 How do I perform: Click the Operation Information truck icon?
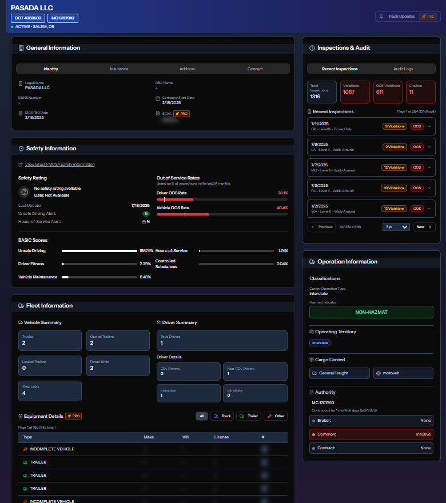click(x=312, y=262)
